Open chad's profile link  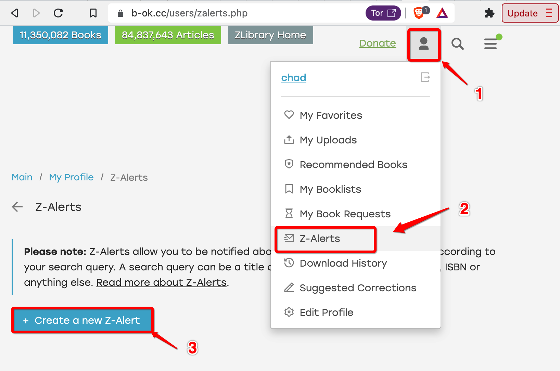(293, 78)
